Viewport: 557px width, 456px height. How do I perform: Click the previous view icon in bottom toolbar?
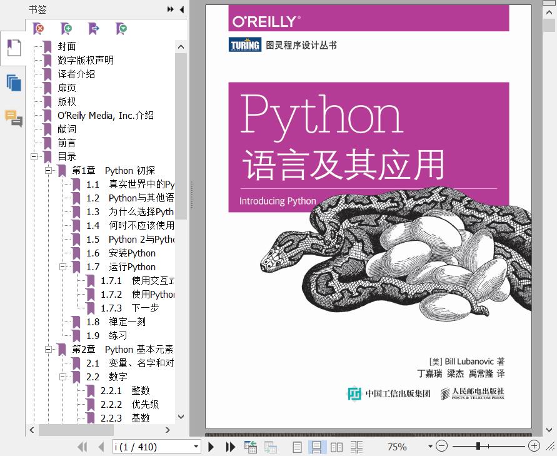(x=251, y=447)
